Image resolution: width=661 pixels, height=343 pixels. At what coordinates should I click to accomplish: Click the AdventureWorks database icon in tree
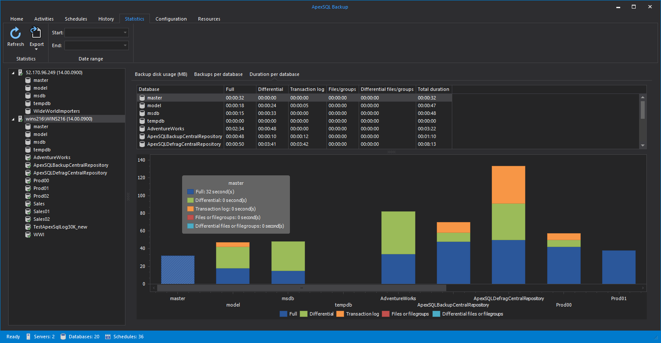pyautogui.click(x=28, y=157)
